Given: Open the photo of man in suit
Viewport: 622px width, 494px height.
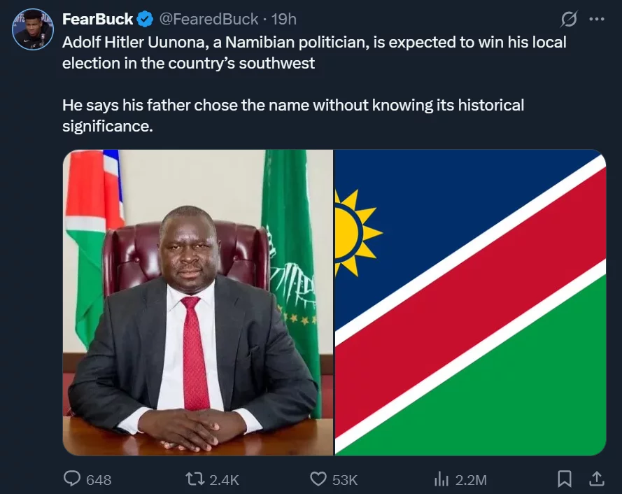Looking at the screenshot, I should [198, 302].
